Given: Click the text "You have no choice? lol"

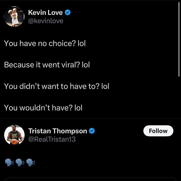Looking at the screenshot, I should click(x=45, y=43).
